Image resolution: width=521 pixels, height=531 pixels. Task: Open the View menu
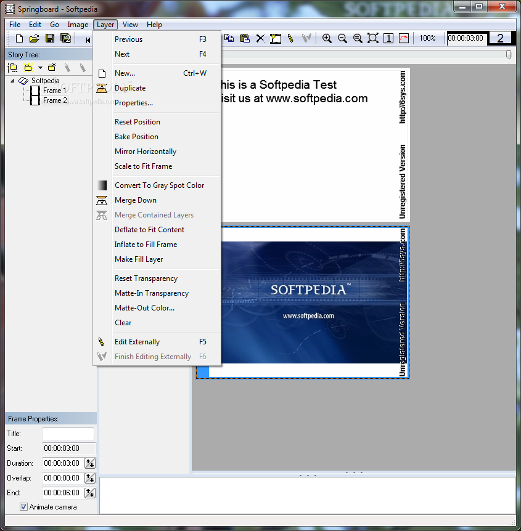(x=130, y=25)
